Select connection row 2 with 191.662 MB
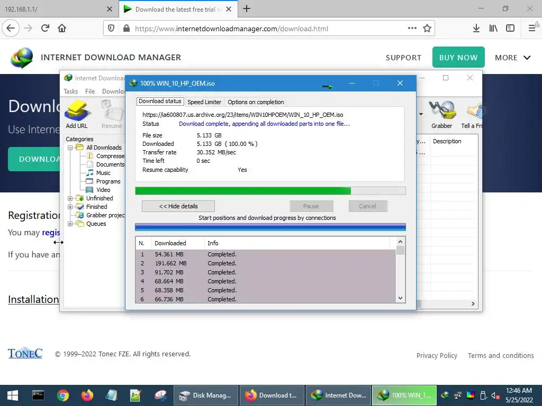The width and height of the screenshot is (542, 406). [x=266, y=263]
